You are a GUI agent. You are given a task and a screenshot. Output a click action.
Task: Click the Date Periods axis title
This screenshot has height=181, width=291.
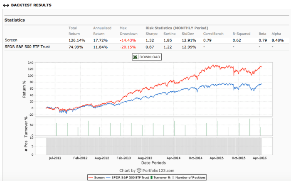click(153, 163)
